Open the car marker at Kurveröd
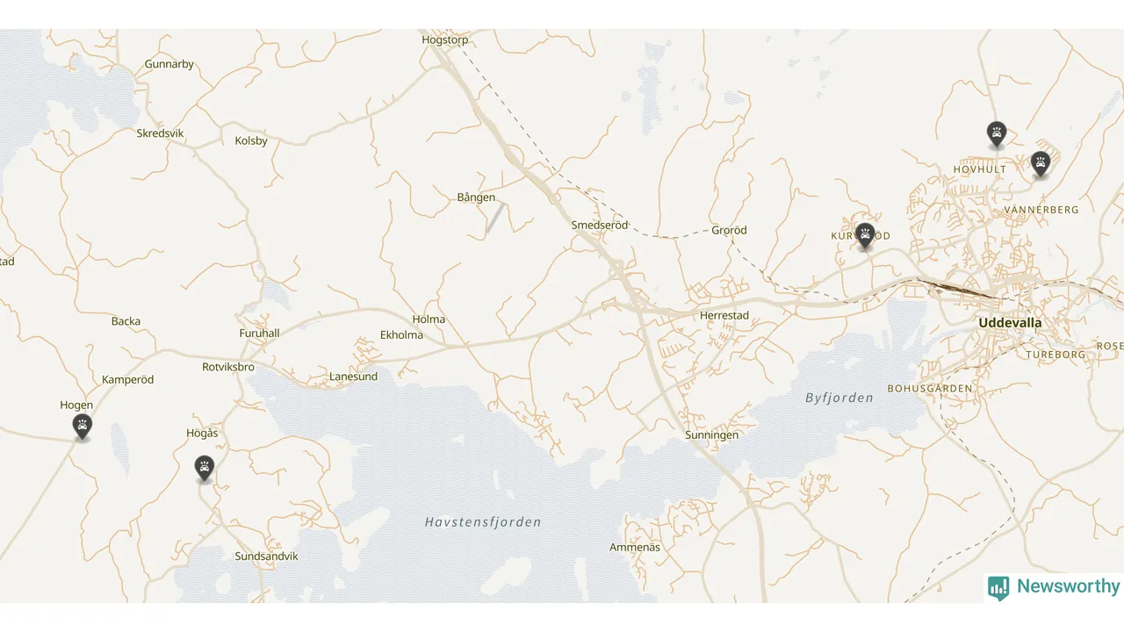1124x632 pixels. 866,236
